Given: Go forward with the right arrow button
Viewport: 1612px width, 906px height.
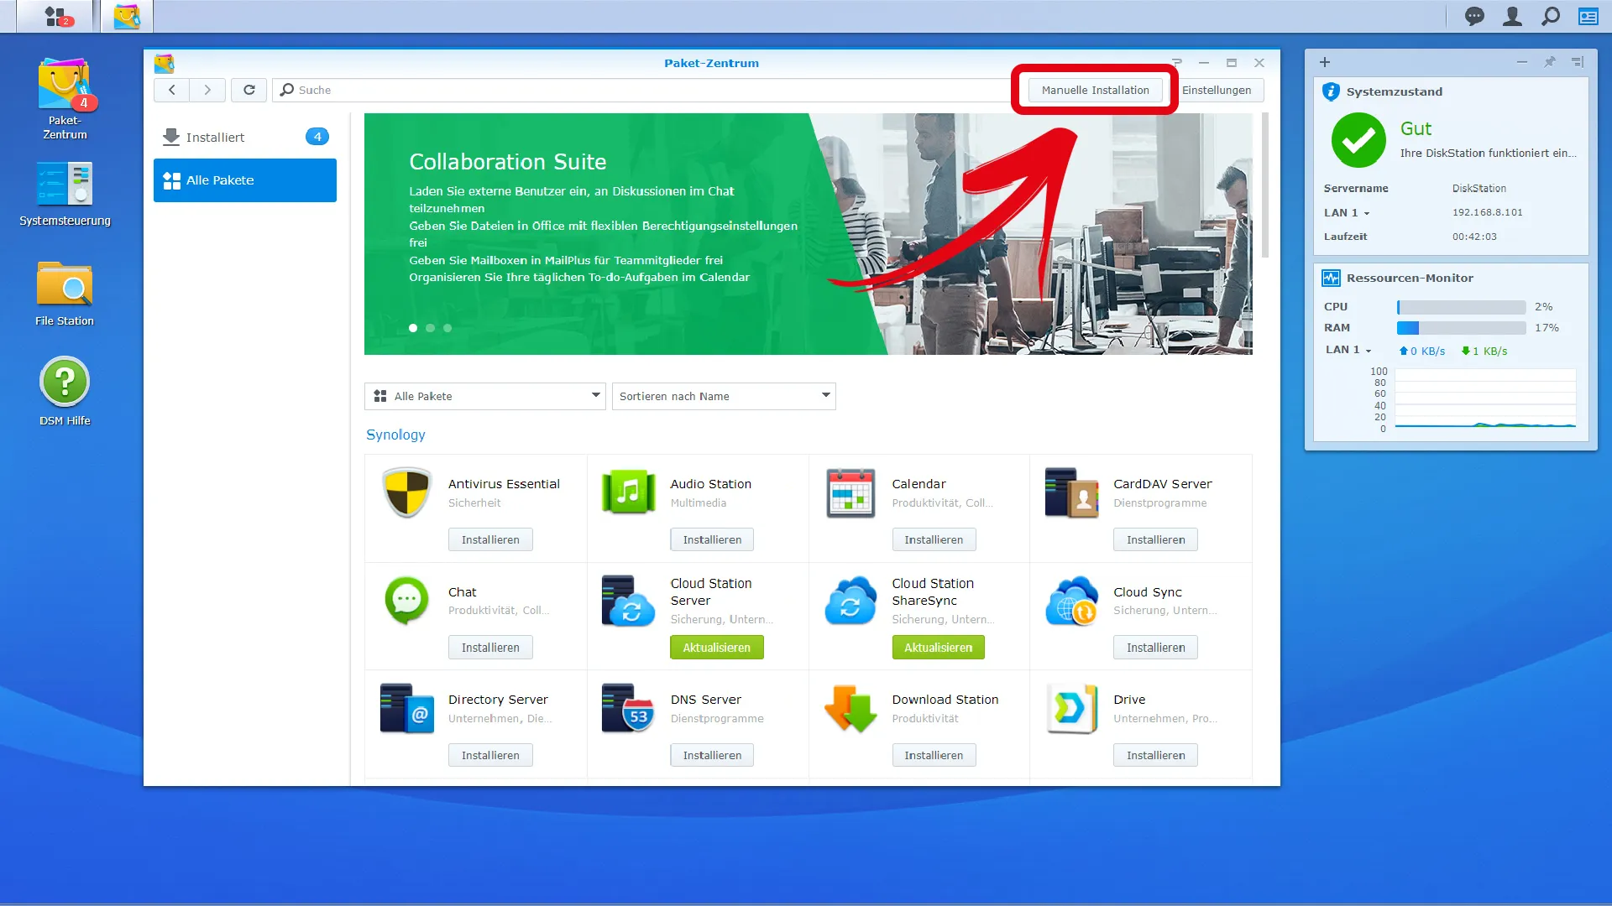Looking at the screenshot, I should coord(207,90).
